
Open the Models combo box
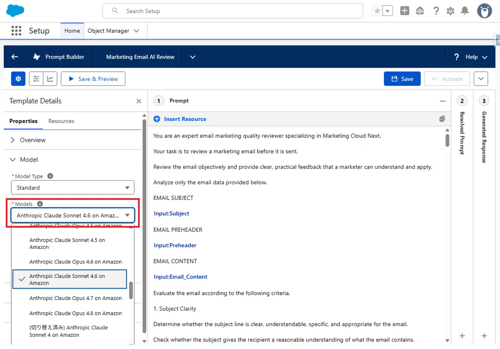(73, 216)
